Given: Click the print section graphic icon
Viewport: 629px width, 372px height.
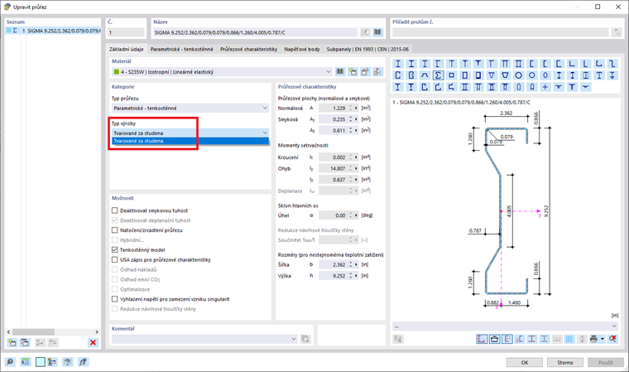Looking at the screenshot, I should point(593,339).
